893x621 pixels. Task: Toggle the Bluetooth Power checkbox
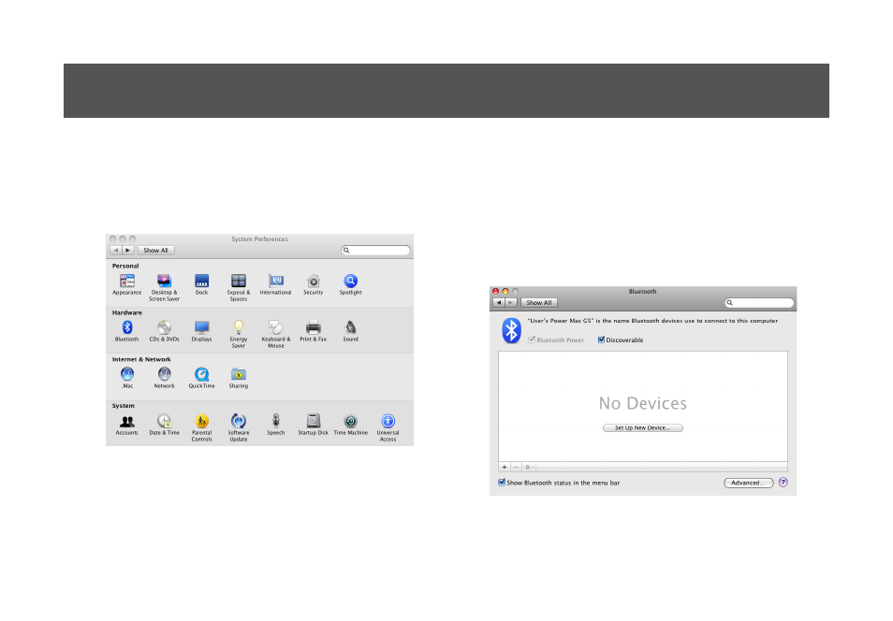pos(532,339)
